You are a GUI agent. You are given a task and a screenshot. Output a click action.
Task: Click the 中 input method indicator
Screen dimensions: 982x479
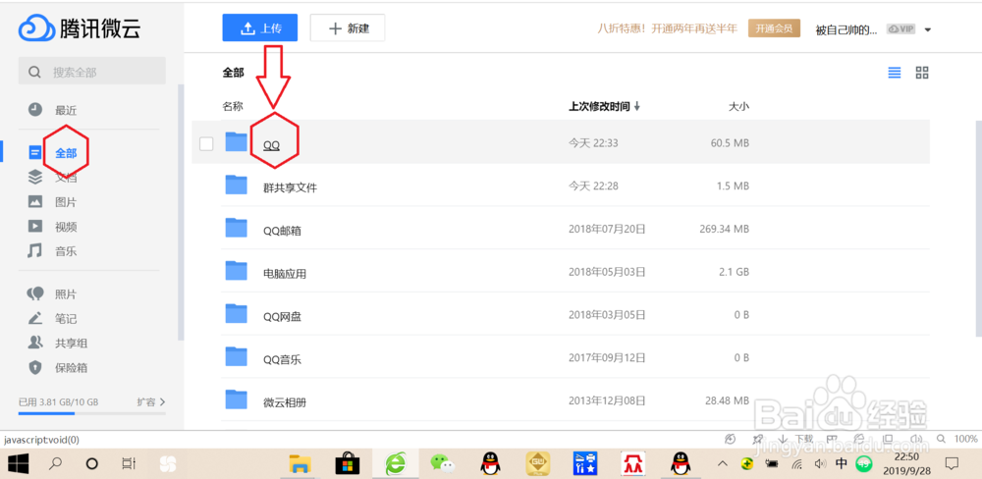(842, 464)
